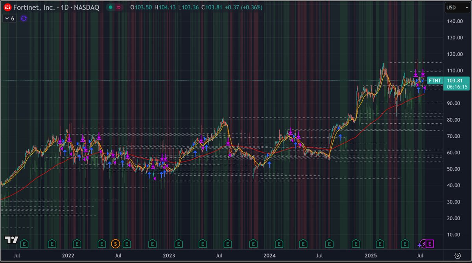472x263 pixels.
Task: Click the first earnings E marker after 2024 label
Action: (278, 244)
